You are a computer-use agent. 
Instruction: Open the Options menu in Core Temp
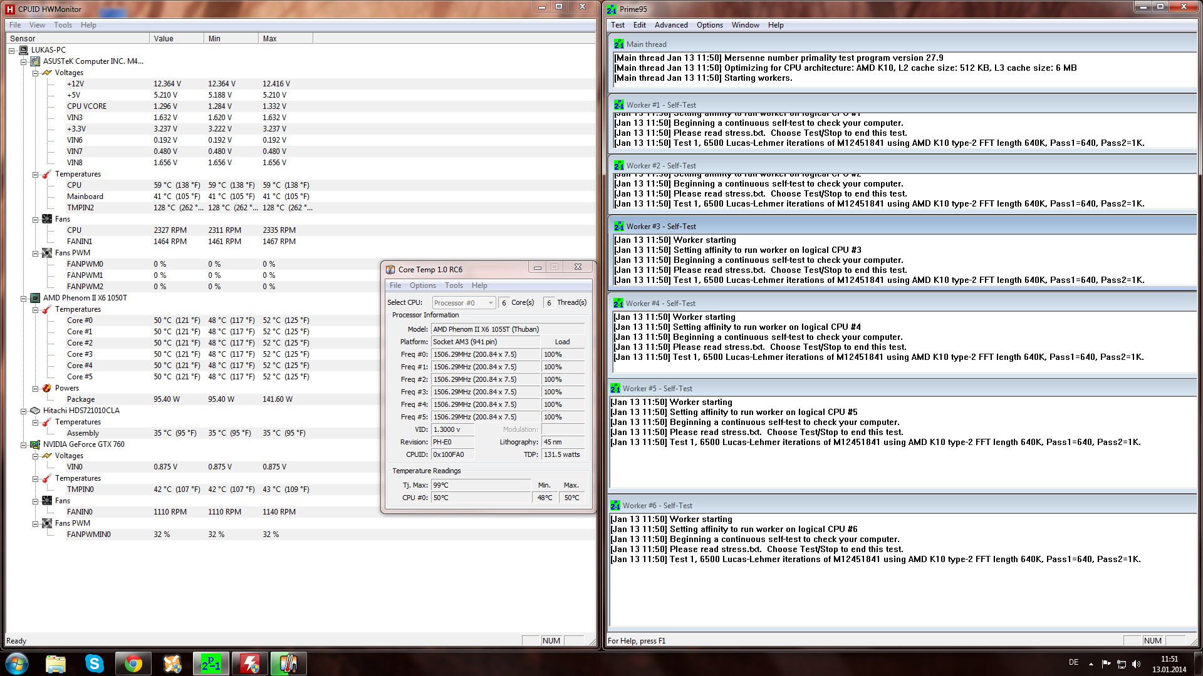[x=422, y=285]
